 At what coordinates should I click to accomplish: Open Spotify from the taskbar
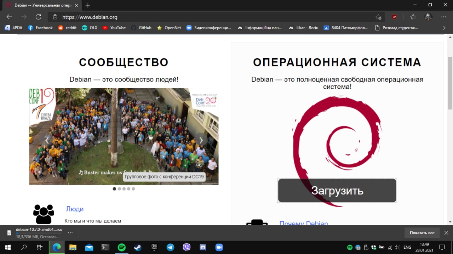(x=121, y=247)
